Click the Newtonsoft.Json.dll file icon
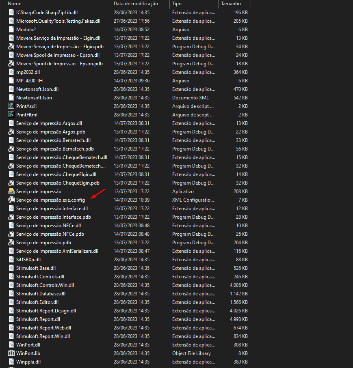Viewport: 353px width, 368px height. pos(11,89)
